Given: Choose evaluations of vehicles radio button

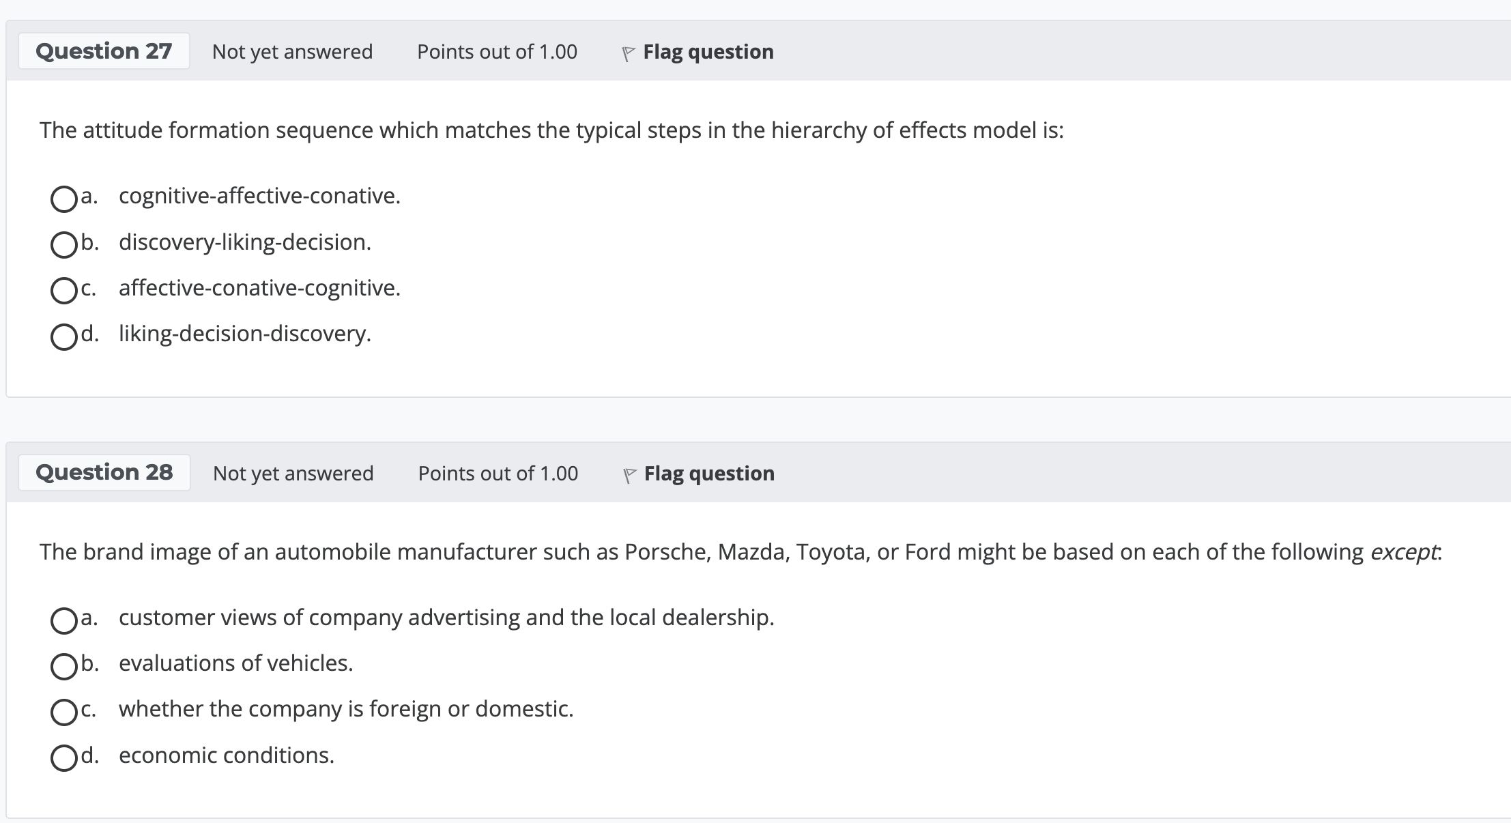Looking at the screenshot, I should [x=63, y=666].
